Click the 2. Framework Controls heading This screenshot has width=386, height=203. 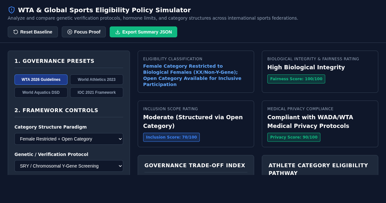tap(56, 110)
